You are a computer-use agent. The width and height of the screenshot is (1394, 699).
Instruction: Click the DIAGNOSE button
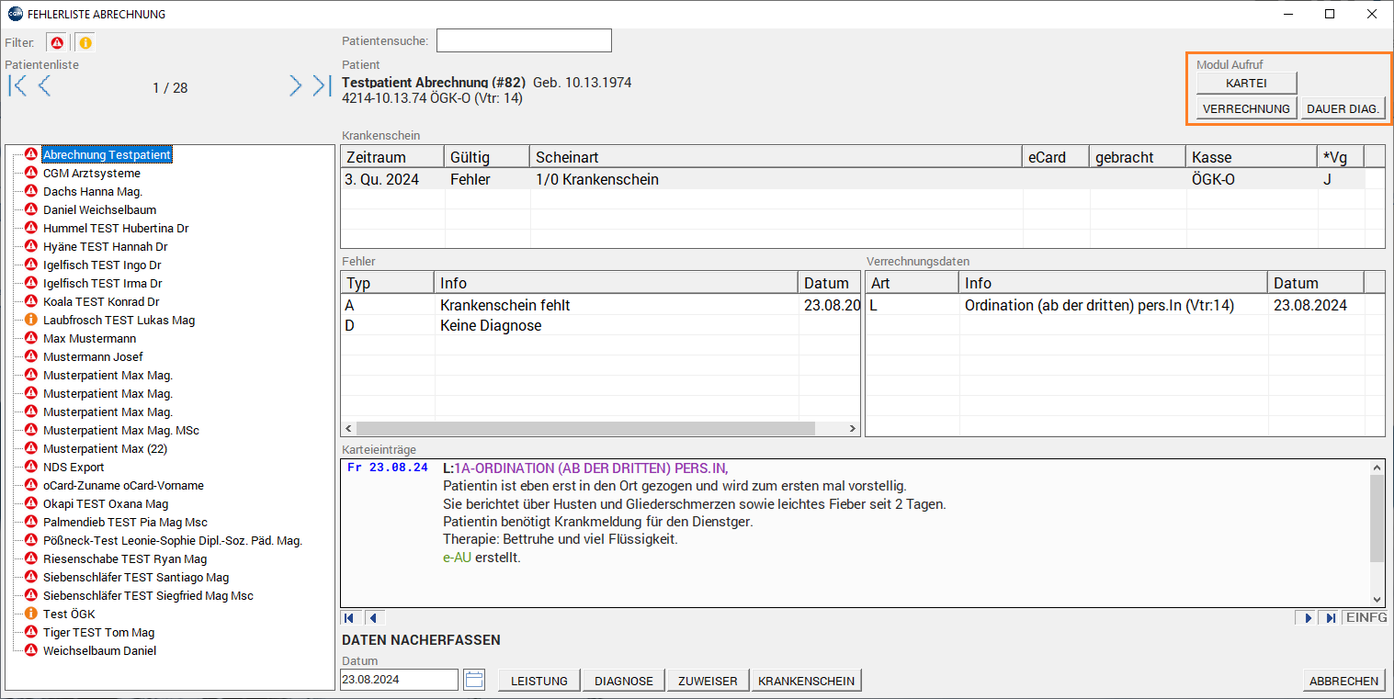(624, 681)
